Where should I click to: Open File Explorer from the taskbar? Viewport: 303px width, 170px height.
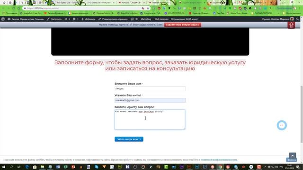42,167
